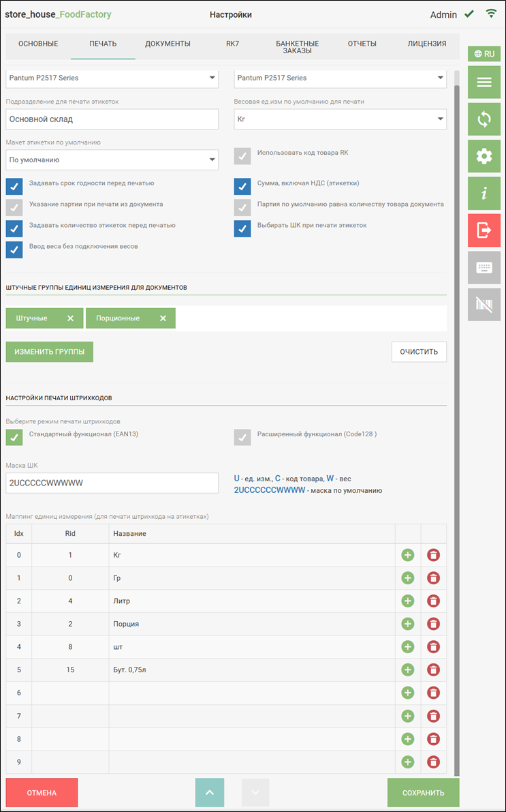Open the Лицензия tab
506x812 pixels.
(426, 44)
